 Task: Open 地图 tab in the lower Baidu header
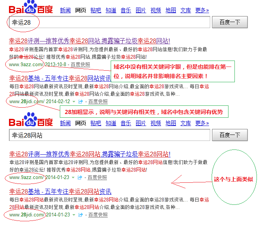pyautogui.click(x=171, y=123)
